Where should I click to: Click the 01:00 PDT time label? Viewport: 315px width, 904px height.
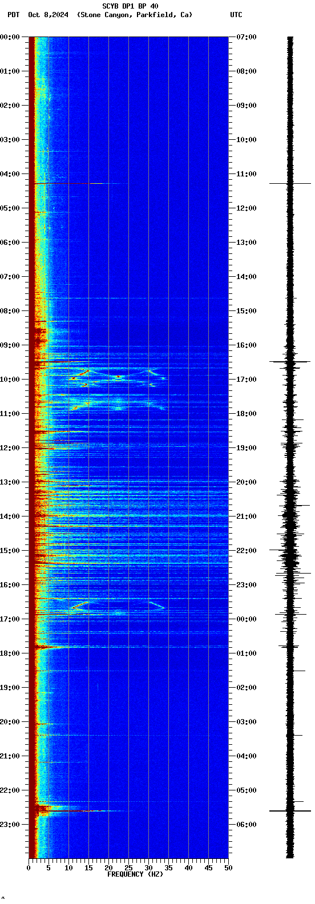(x=10, y=71)
